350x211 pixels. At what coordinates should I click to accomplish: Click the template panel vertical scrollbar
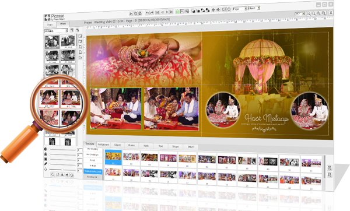[x=324, y=167]
